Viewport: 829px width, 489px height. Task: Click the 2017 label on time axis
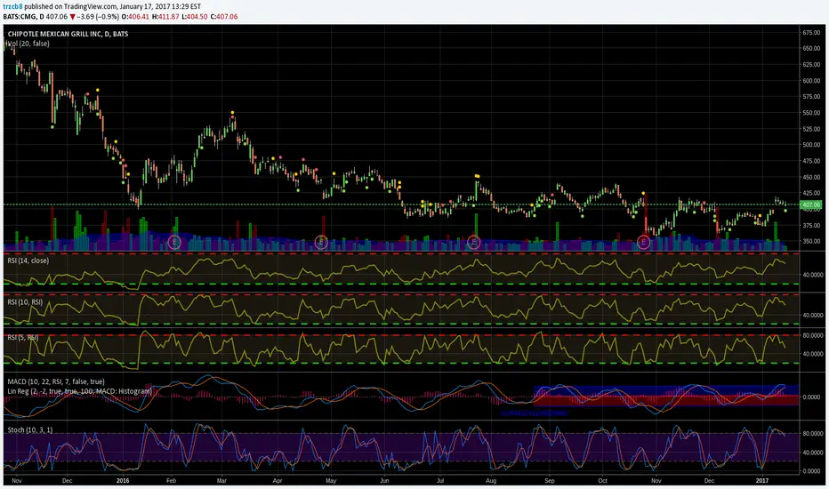point(762,481)
